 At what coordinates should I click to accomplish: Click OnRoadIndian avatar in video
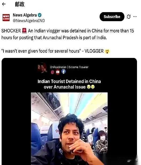pos(42,68)
